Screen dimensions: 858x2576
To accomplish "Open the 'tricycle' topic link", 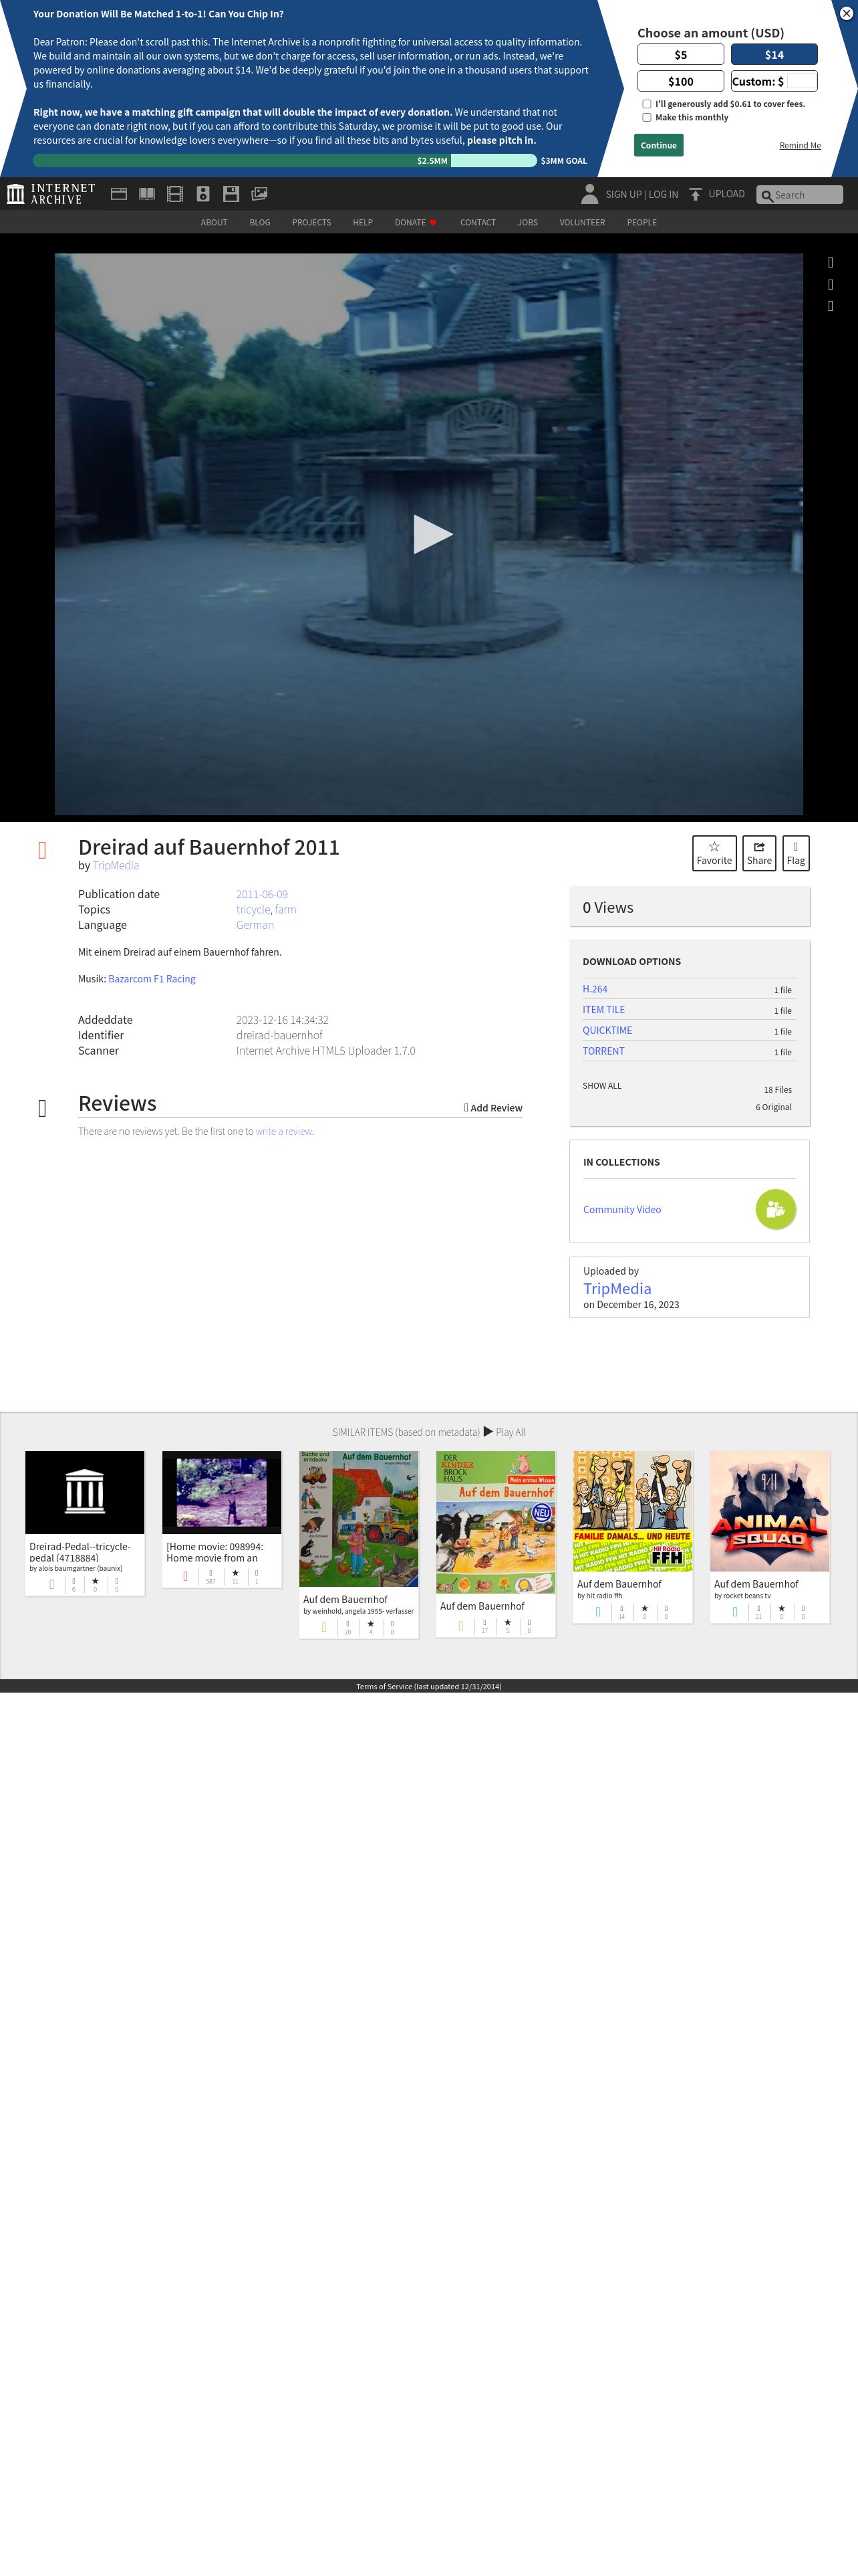I will [253, 910].
